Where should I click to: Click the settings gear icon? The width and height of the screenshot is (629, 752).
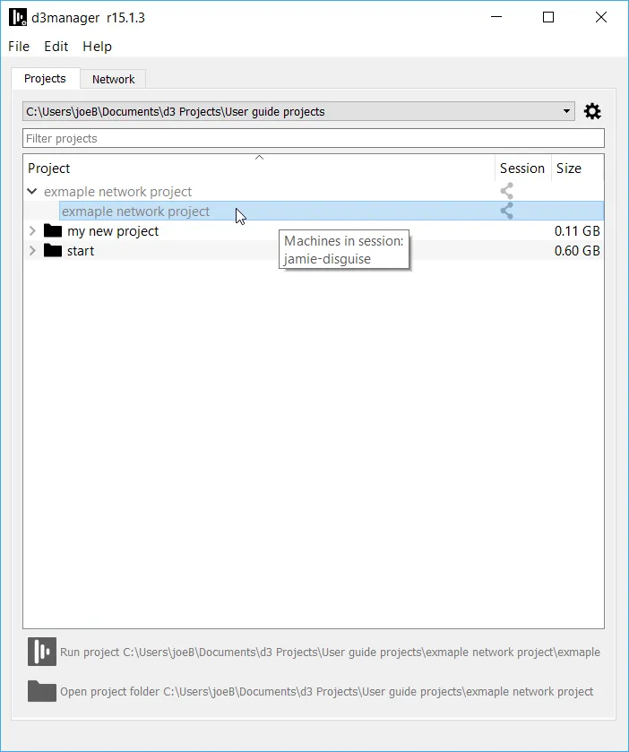pos(592,112)
